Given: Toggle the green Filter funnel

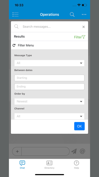Looking at the screenshot, I should (80, 37).
